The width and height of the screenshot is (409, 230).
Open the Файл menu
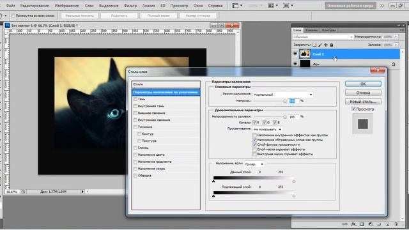tap(10, 6)
